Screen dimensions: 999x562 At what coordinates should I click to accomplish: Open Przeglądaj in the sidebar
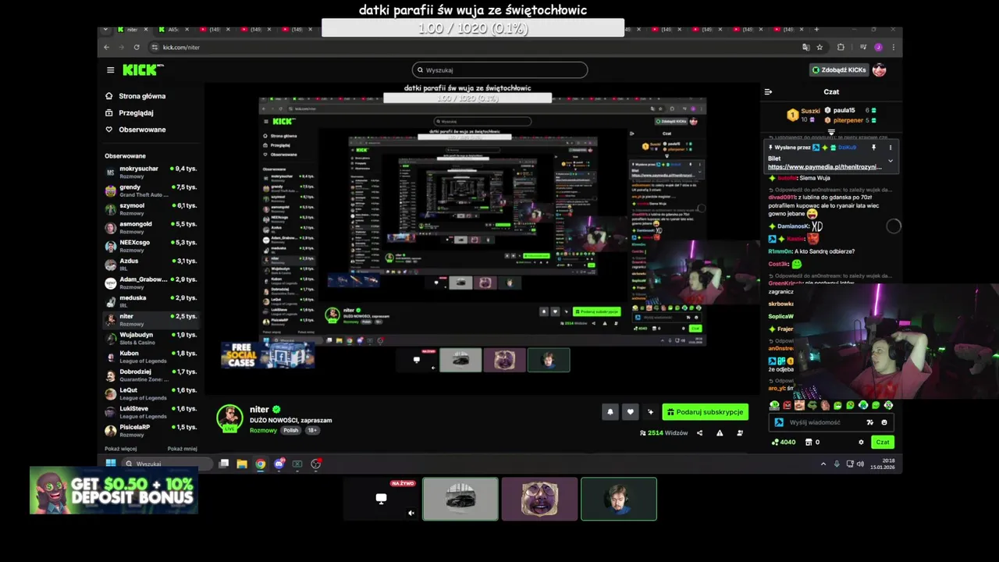(129, 112)
